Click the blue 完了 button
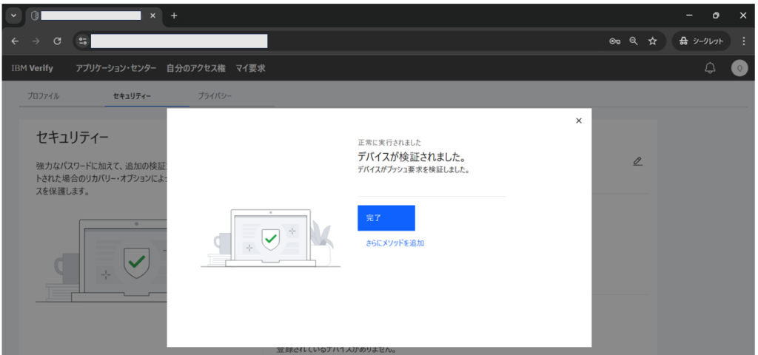Viewport: 758px width, 355px height. [386, 218]
